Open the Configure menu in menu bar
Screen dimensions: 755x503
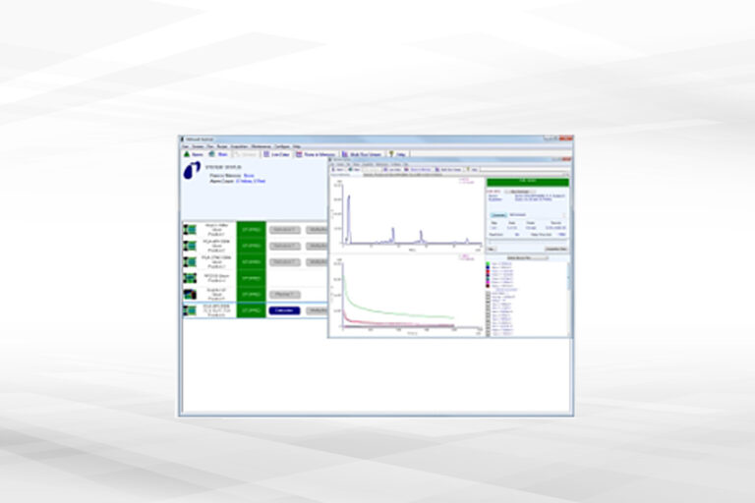coord(282,145)
